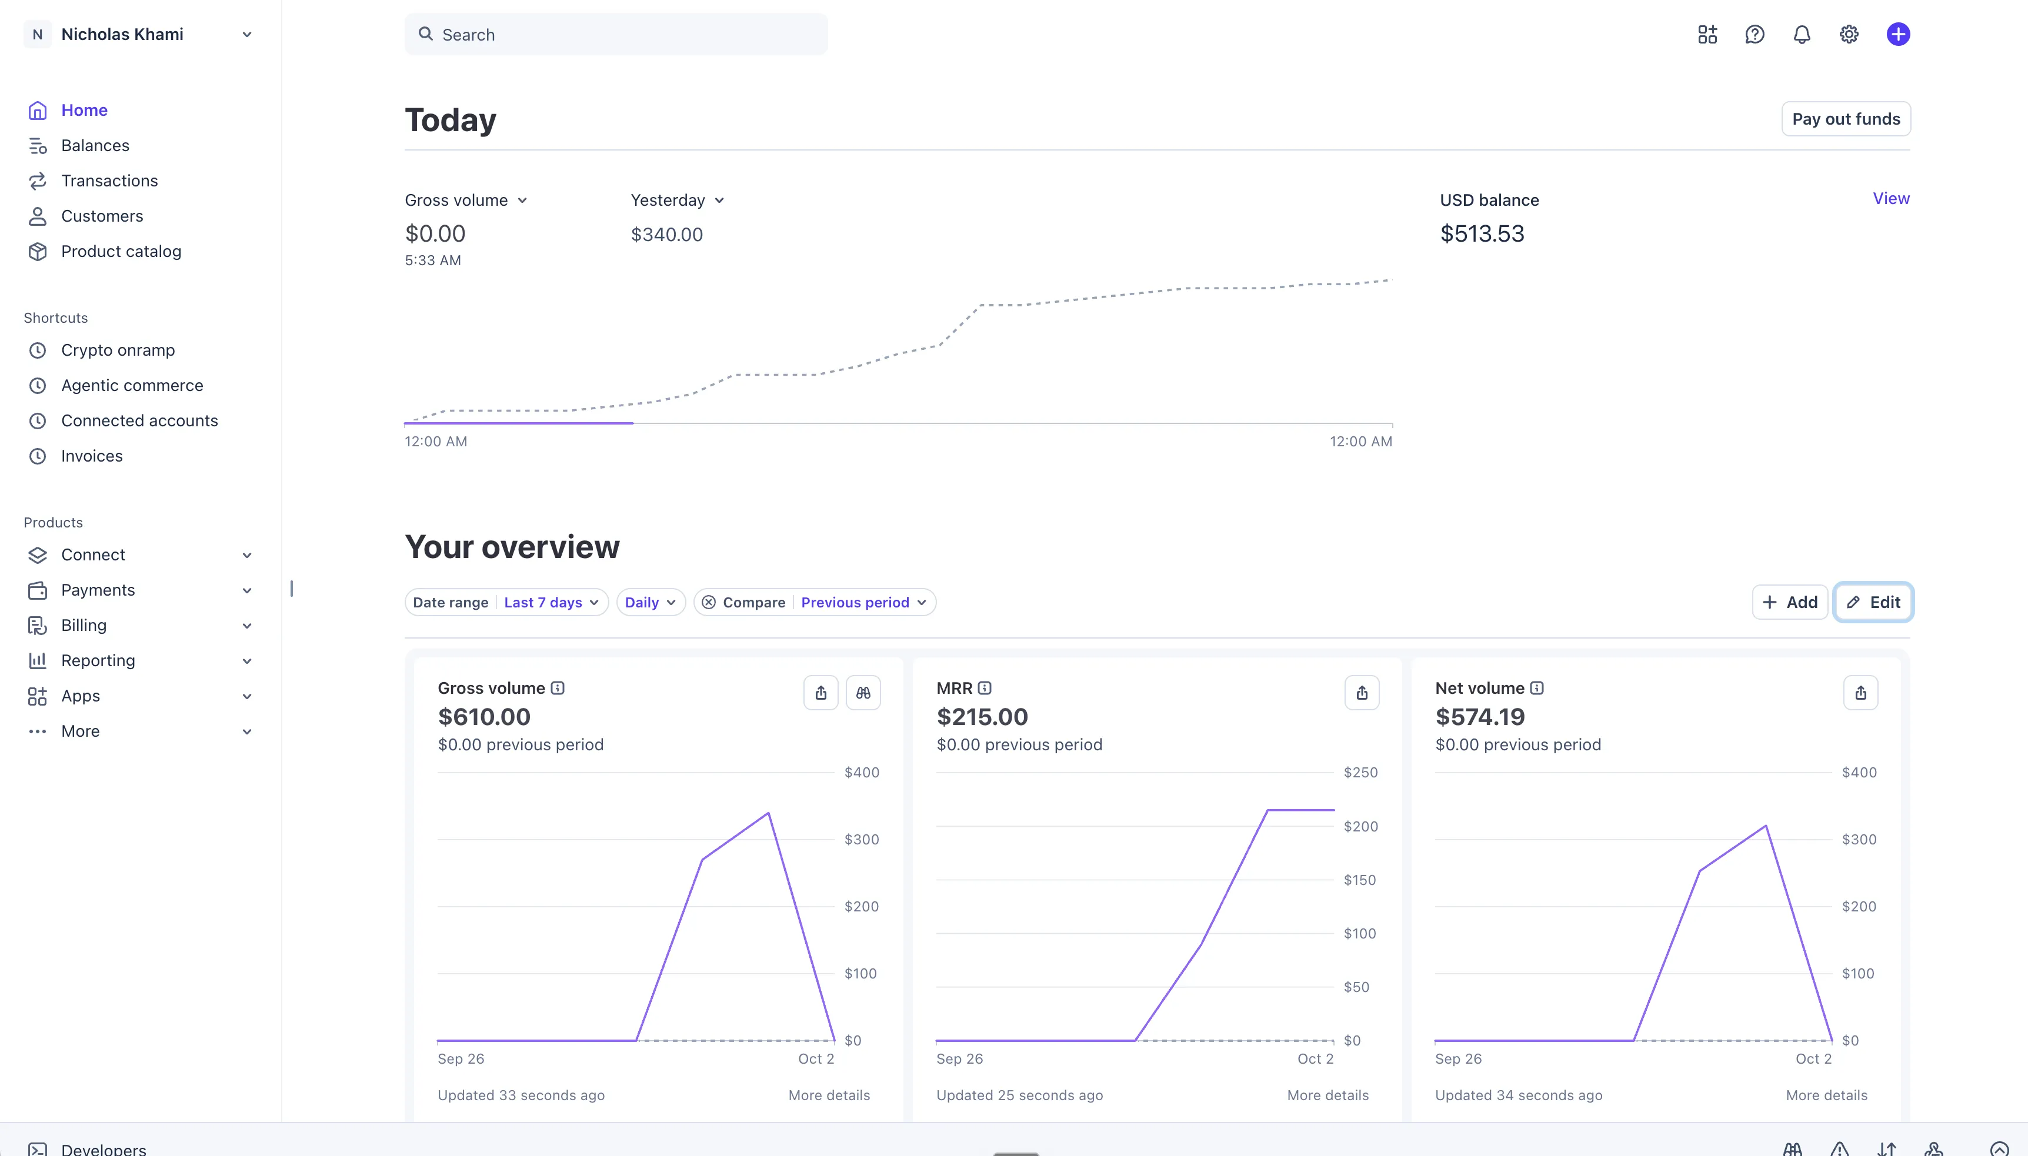Click the blue plus create button
Viewport: 2028px width, 1156px height.
click(1898, 34)
